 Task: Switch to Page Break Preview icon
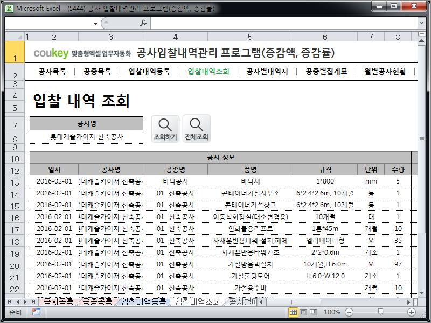click(314, 312)
